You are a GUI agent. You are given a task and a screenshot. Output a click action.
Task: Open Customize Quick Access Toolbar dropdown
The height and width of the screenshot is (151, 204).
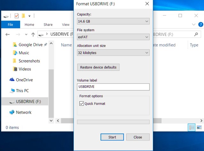click(30, 16)
